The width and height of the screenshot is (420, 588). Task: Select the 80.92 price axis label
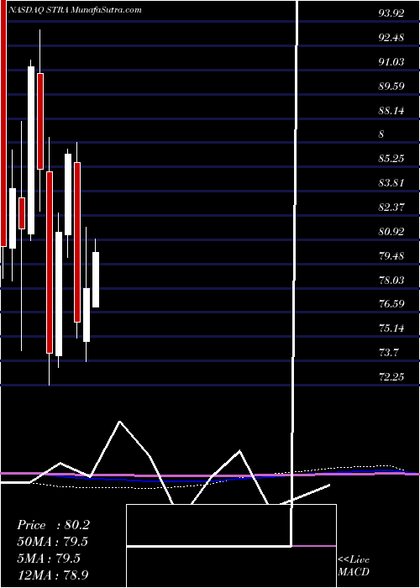coord(391,232)
